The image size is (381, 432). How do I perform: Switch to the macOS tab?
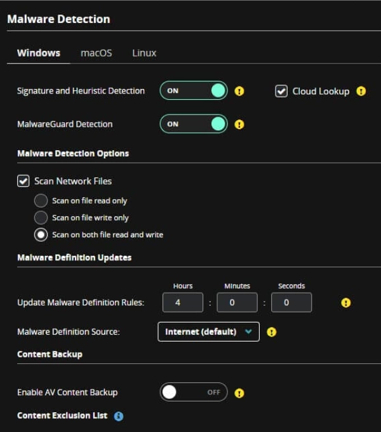(97, 53)
